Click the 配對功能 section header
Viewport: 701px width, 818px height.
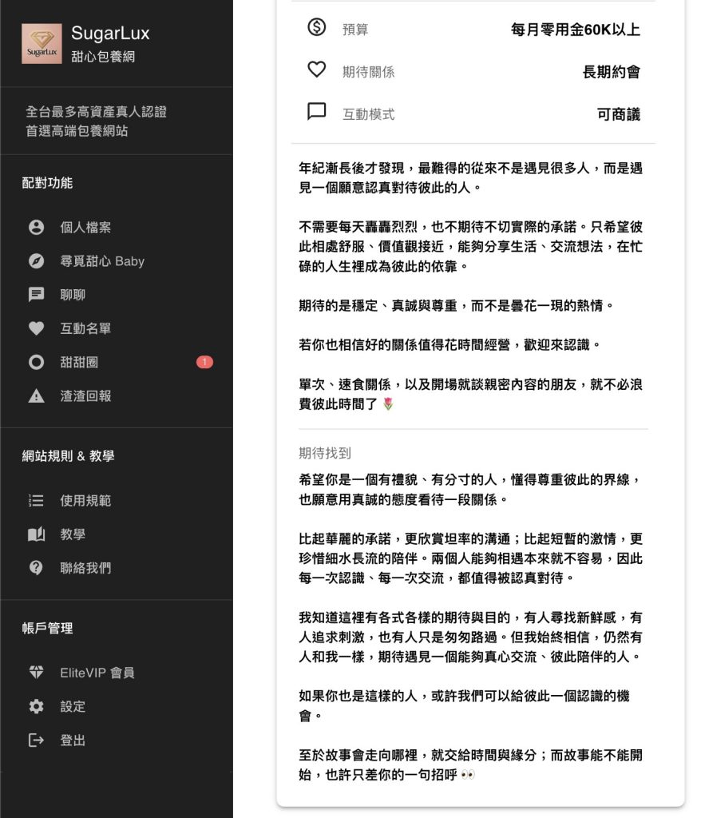pos(47,183)
